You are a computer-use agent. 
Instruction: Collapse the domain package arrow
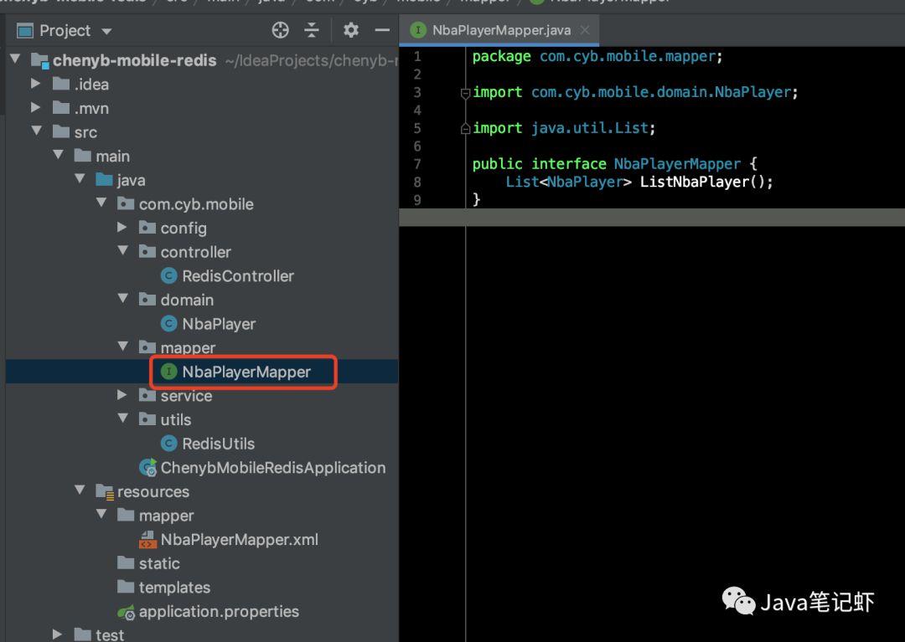pyautogui.click(x=123, y=299)
